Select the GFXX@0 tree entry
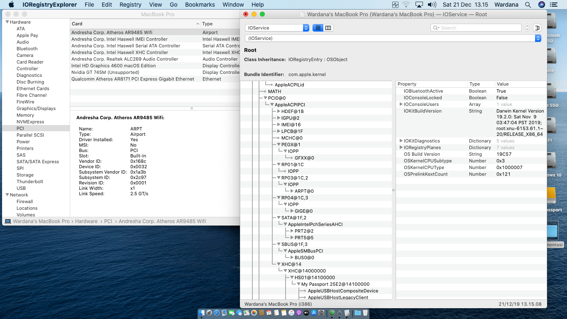 (x=304, y=158)
